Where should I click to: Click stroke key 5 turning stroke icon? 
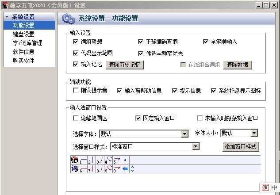click(x=117, y=160)
